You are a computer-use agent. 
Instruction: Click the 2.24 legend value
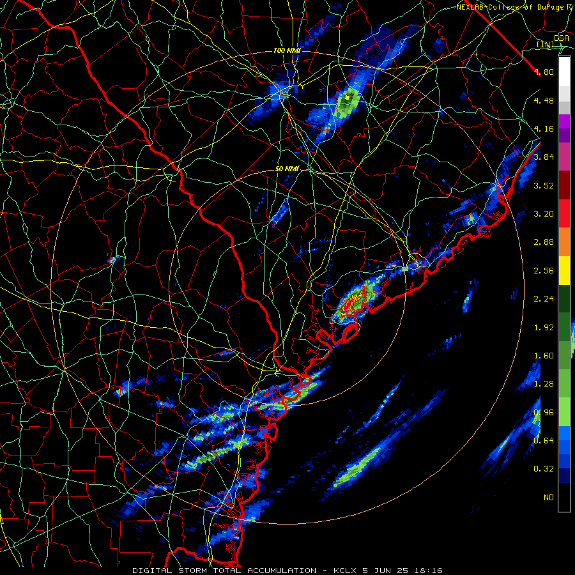point(544,299)
